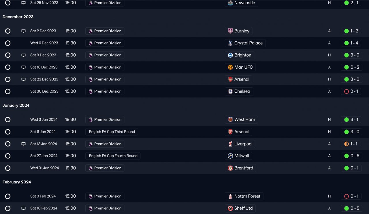This screenshot has height=214, width=369.
Task: Select the circle for Nottm Forest fixture
Action: pyautogui.click(x=8, y=196)
